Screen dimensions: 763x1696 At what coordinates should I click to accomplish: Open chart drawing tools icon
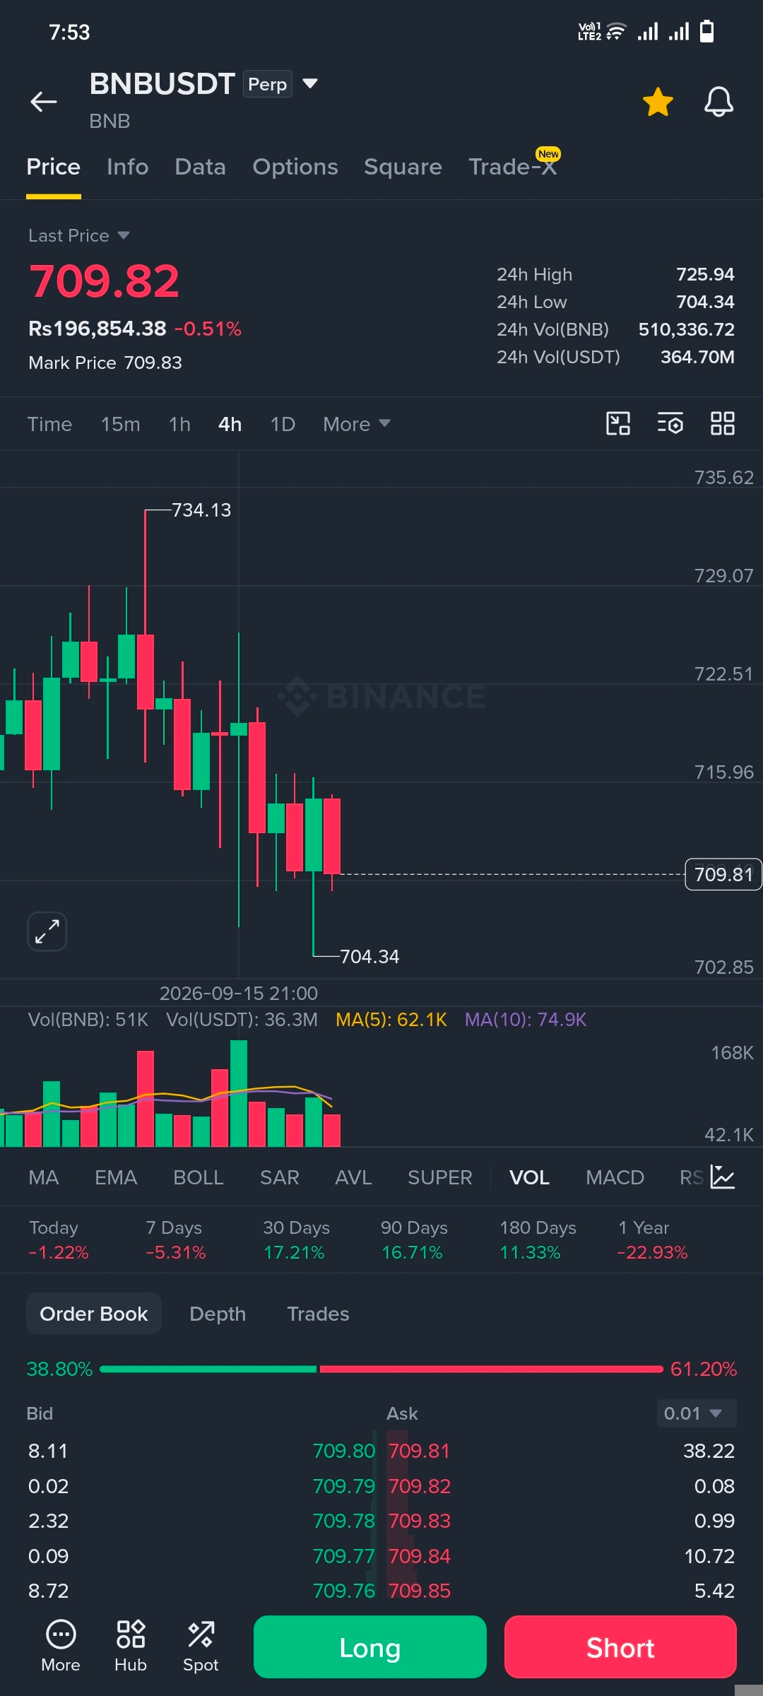[618, 423]
